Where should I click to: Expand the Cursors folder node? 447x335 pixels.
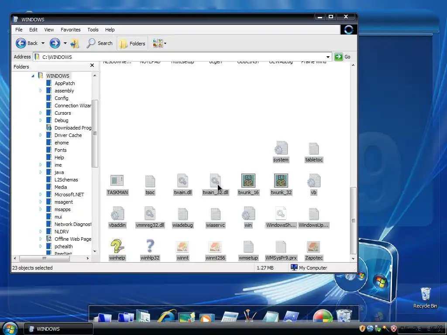41,113
